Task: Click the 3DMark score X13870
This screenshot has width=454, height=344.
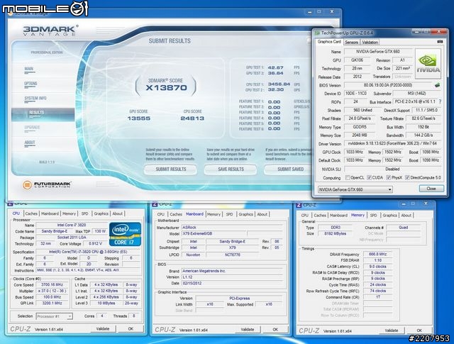Action: pyautogui.click(x=167, y=88)
